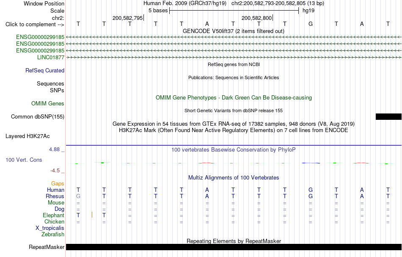Click the Layered H3K27Ac label
The width and height of the screenshot is (402, 257).
(x=28, y=136)
